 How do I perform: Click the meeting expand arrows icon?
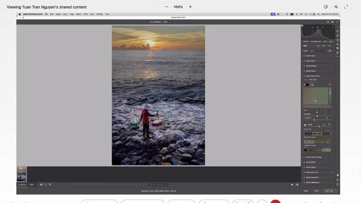346,7
